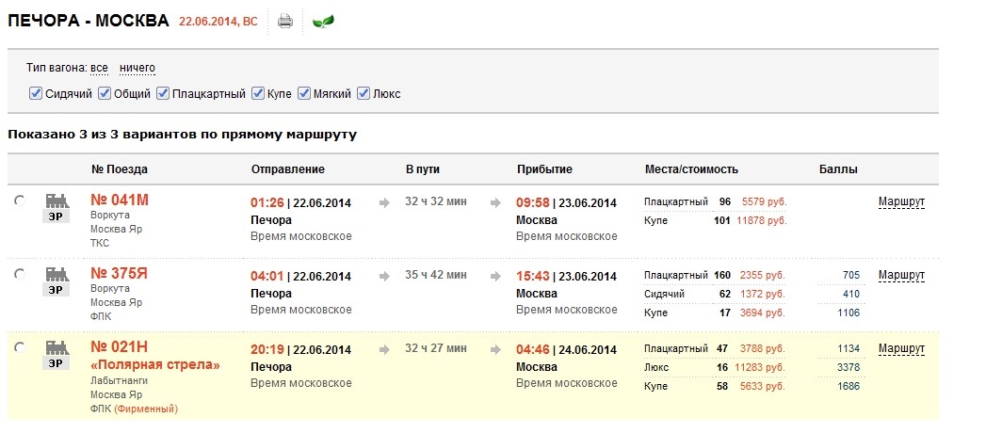Click the 'все' wagon type link
Screen dimensions: 1002x433
99,68
